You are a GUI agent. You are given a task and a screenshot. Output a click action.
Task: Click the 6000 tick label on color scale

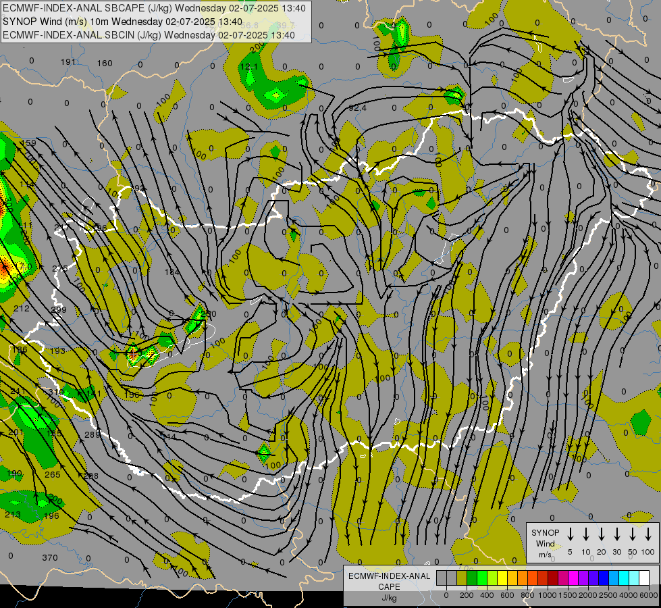pos(649,595)
